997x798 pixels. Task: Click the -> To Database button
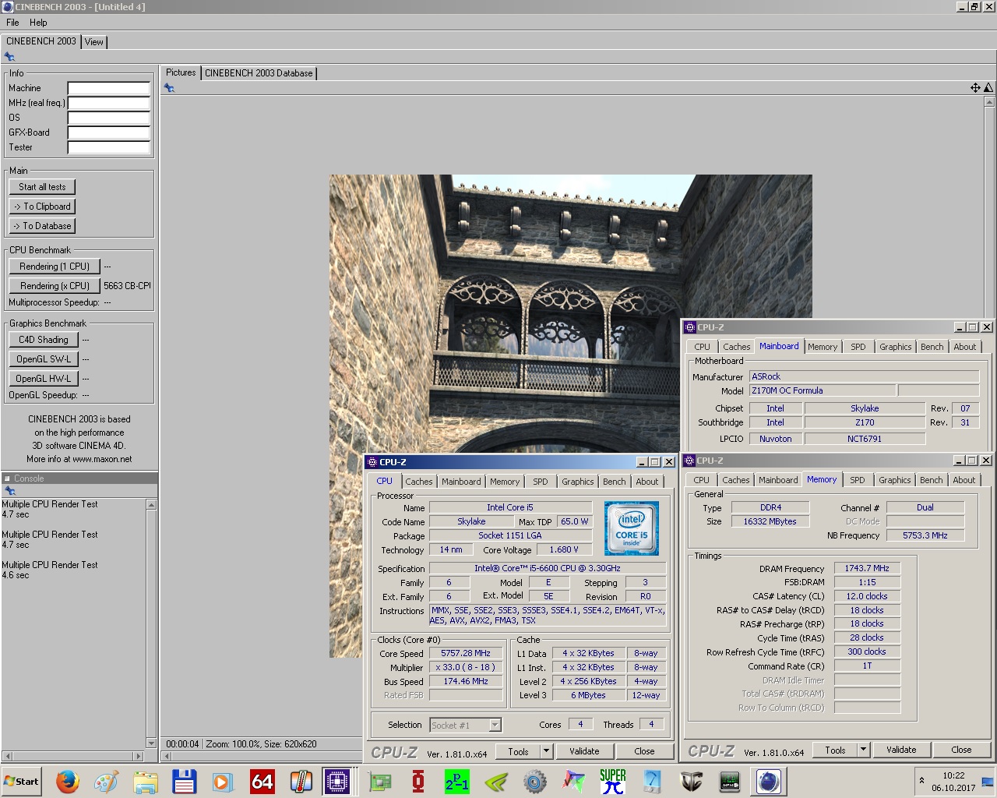(x=43, y=226)
